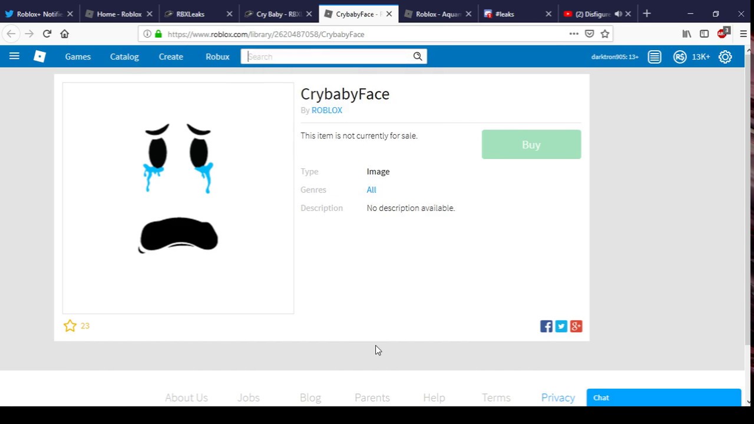The image size is (754, 424).
Task: Click the greyed-out Buy button
Action: click(531, 144)
